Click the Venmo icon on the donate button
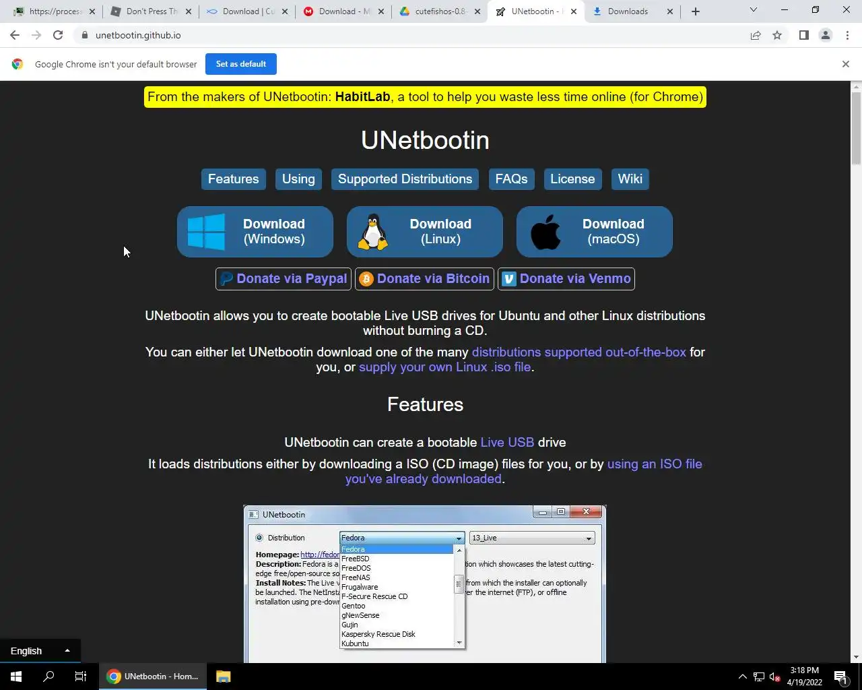This screenshot has width=862, height=690. tap(509, 279)
